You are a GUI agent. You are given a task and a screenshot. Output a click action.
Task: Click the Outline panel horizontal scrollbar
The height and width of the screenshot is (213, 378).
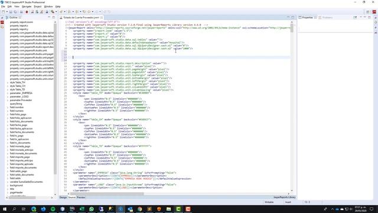click(x=22, y=198)
